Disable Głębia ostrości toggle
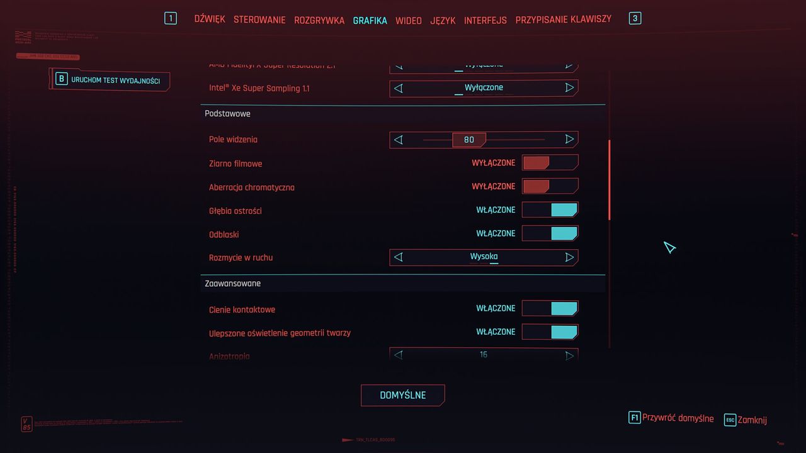 [550, 210]
